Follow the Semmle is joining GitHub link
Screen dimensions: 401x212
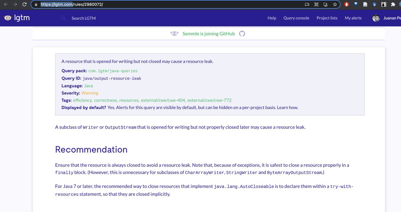[x=209, y=34]
